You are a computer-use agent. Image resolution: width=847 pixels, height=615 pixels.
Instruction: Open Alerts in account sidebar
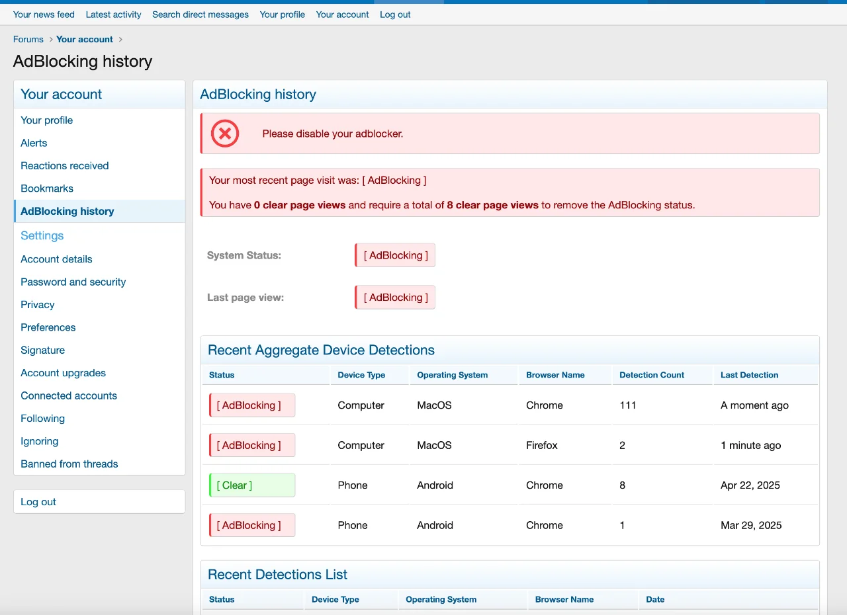tap(34, 143)
